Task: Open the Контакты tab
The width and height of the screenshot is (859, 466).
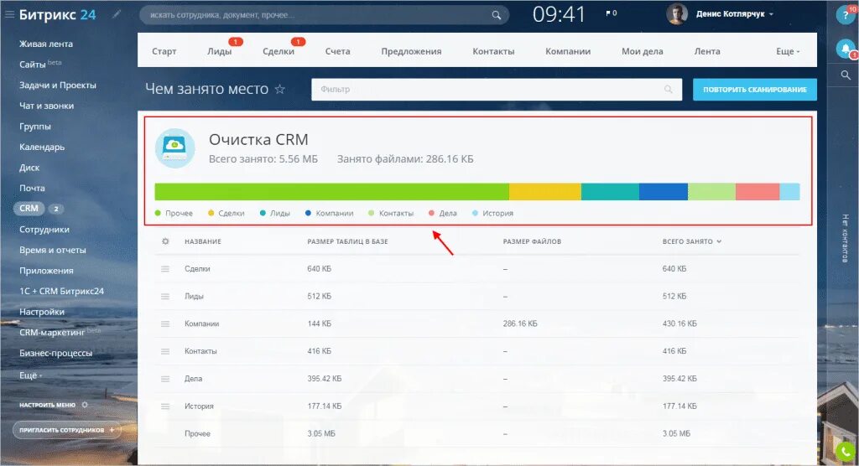Action: (x=493, y=51)
